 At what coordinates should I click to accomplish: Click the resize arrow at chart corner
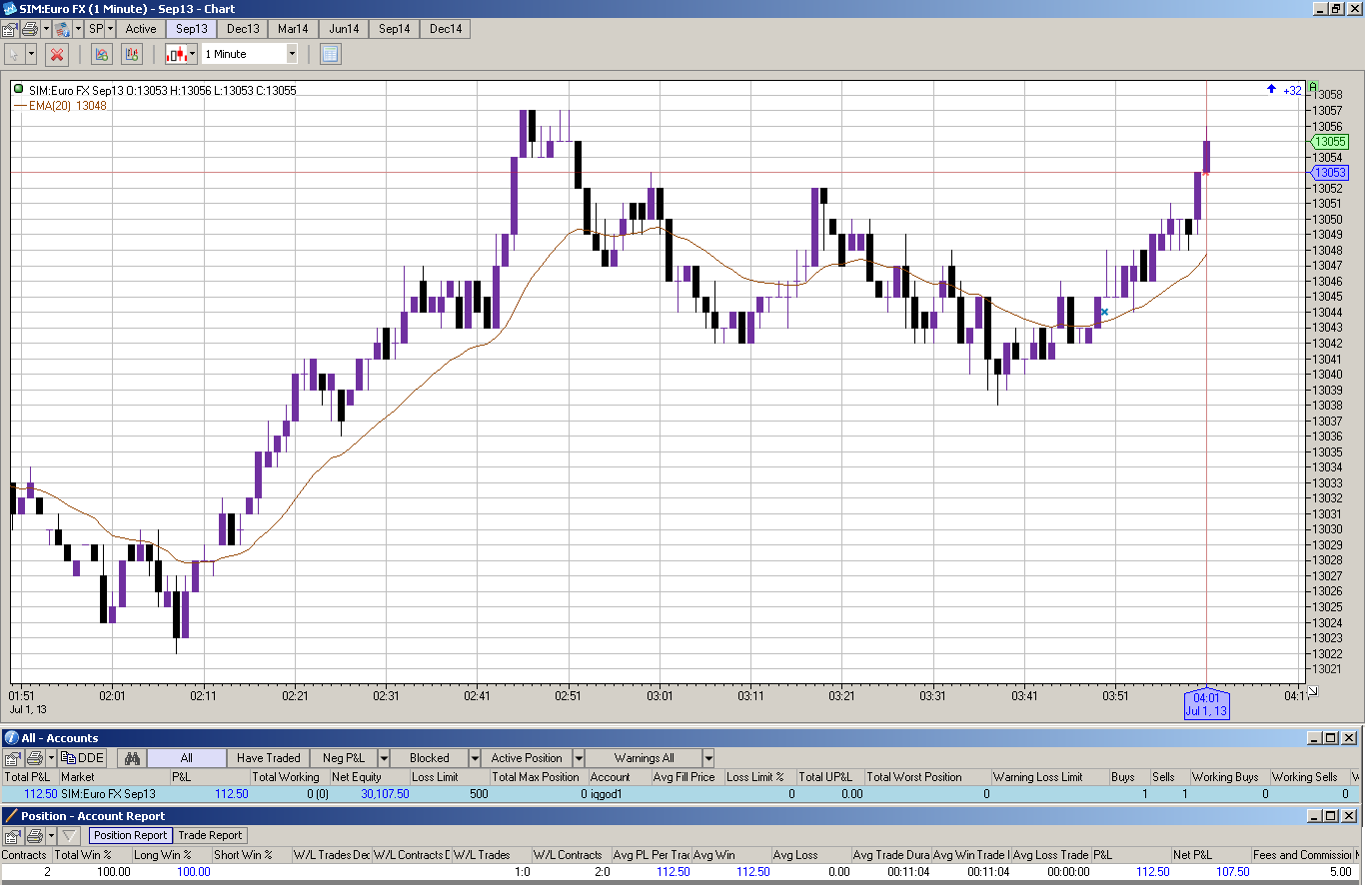(1312, 691)
